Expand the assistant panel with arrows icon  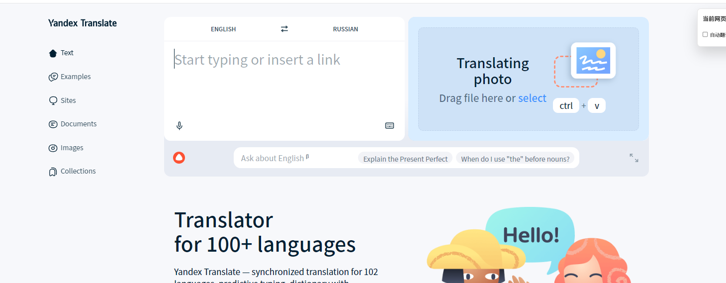click(x=634, y=158)
